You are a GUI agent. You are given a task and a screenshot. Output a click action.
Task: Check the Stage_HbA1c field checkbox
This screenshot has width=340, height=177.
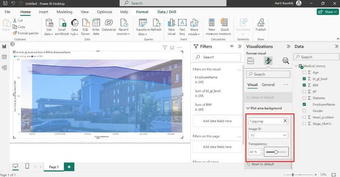[304, 124]
